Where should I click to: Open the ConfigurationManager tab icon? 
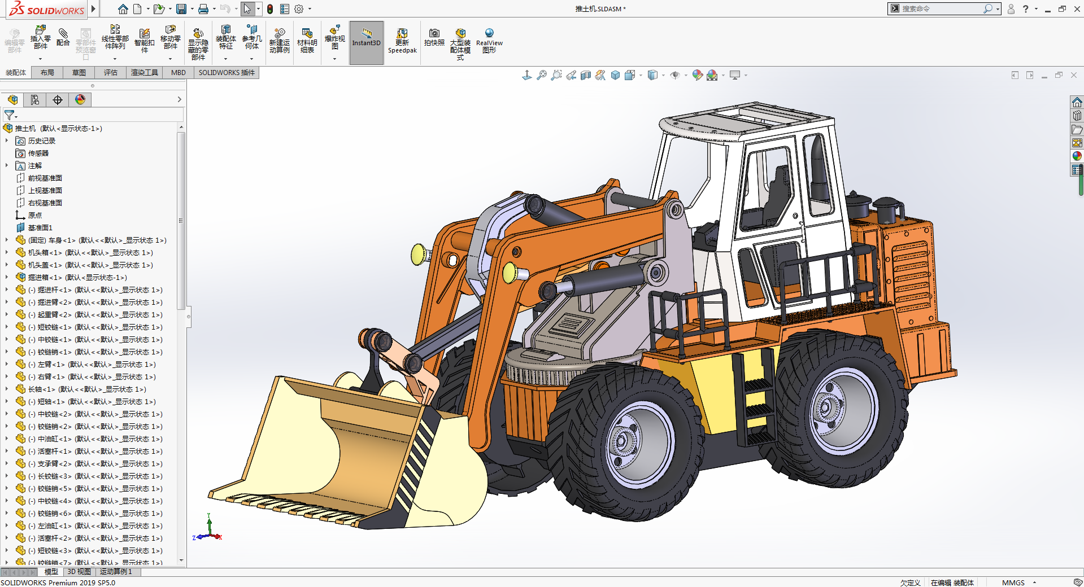click(35, 100)
